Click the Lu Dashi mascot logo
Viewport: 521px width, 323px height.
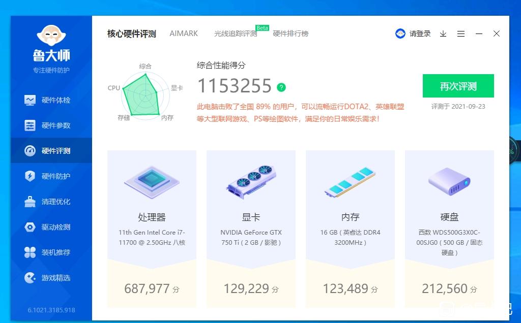tap(51, 36)
